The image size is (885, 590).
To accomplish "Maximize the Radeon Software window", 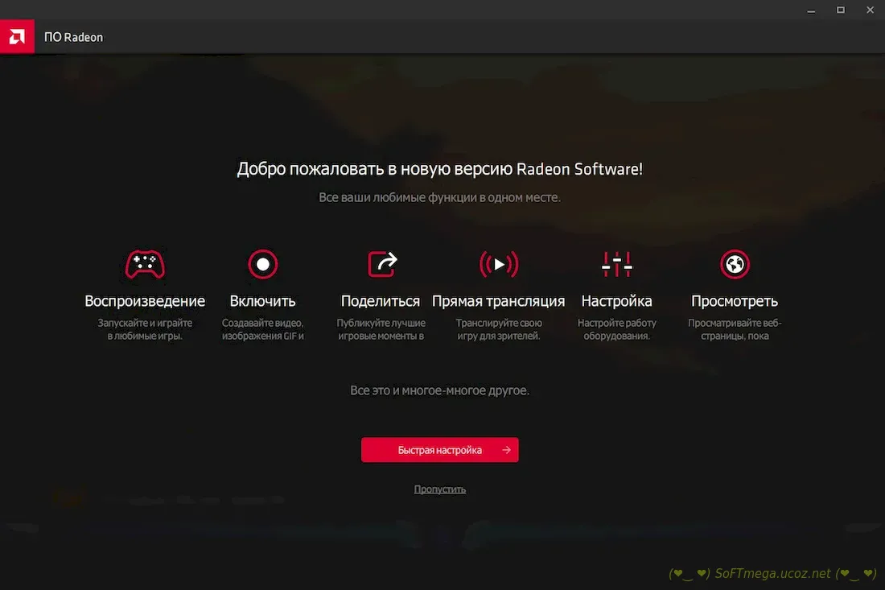I will coord(841,10).
